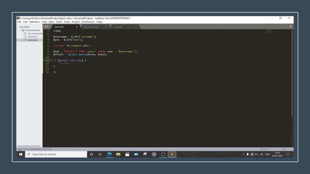Viewport: 310px width, 174px height.
Task: Collapse the HospitalProject folder
Action: click(x=20, y=30)
